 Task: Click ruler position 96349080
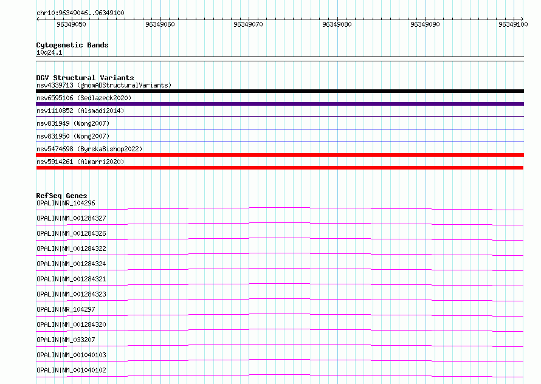pyautogui.click(x=337, y=24)
